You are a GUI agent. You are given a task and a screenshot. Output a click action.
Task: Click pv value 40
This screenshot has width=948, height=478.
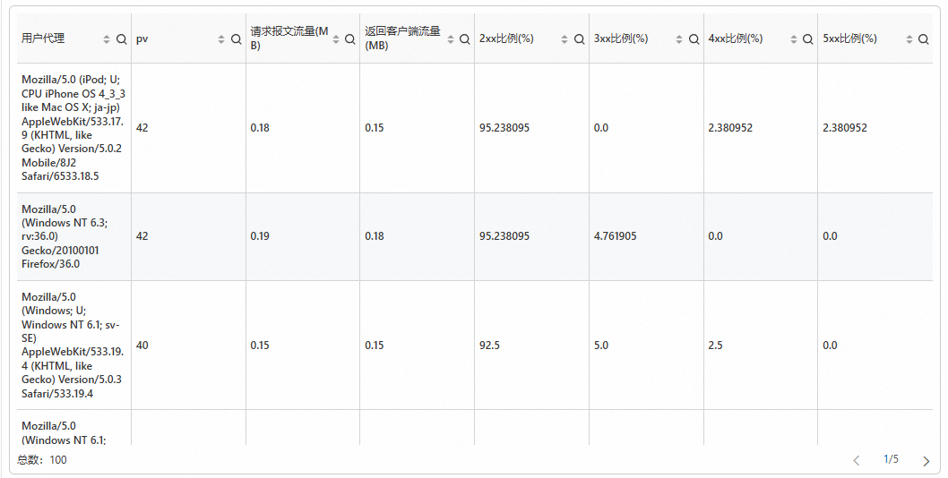point(142,346)
